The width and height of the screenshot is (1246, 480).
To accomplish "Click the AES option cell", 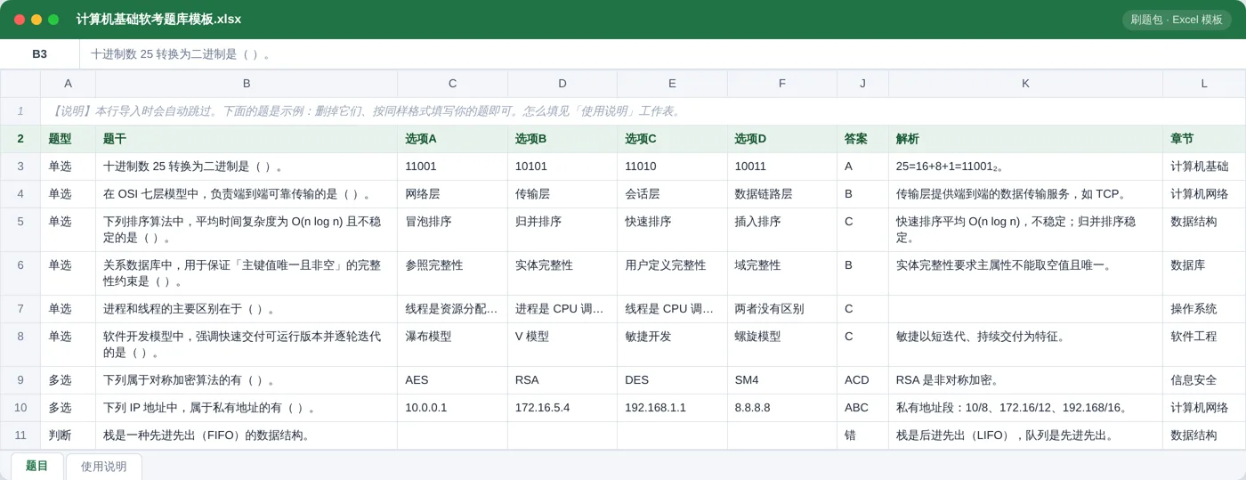I will pyautogui.click(x=452, y=380).
